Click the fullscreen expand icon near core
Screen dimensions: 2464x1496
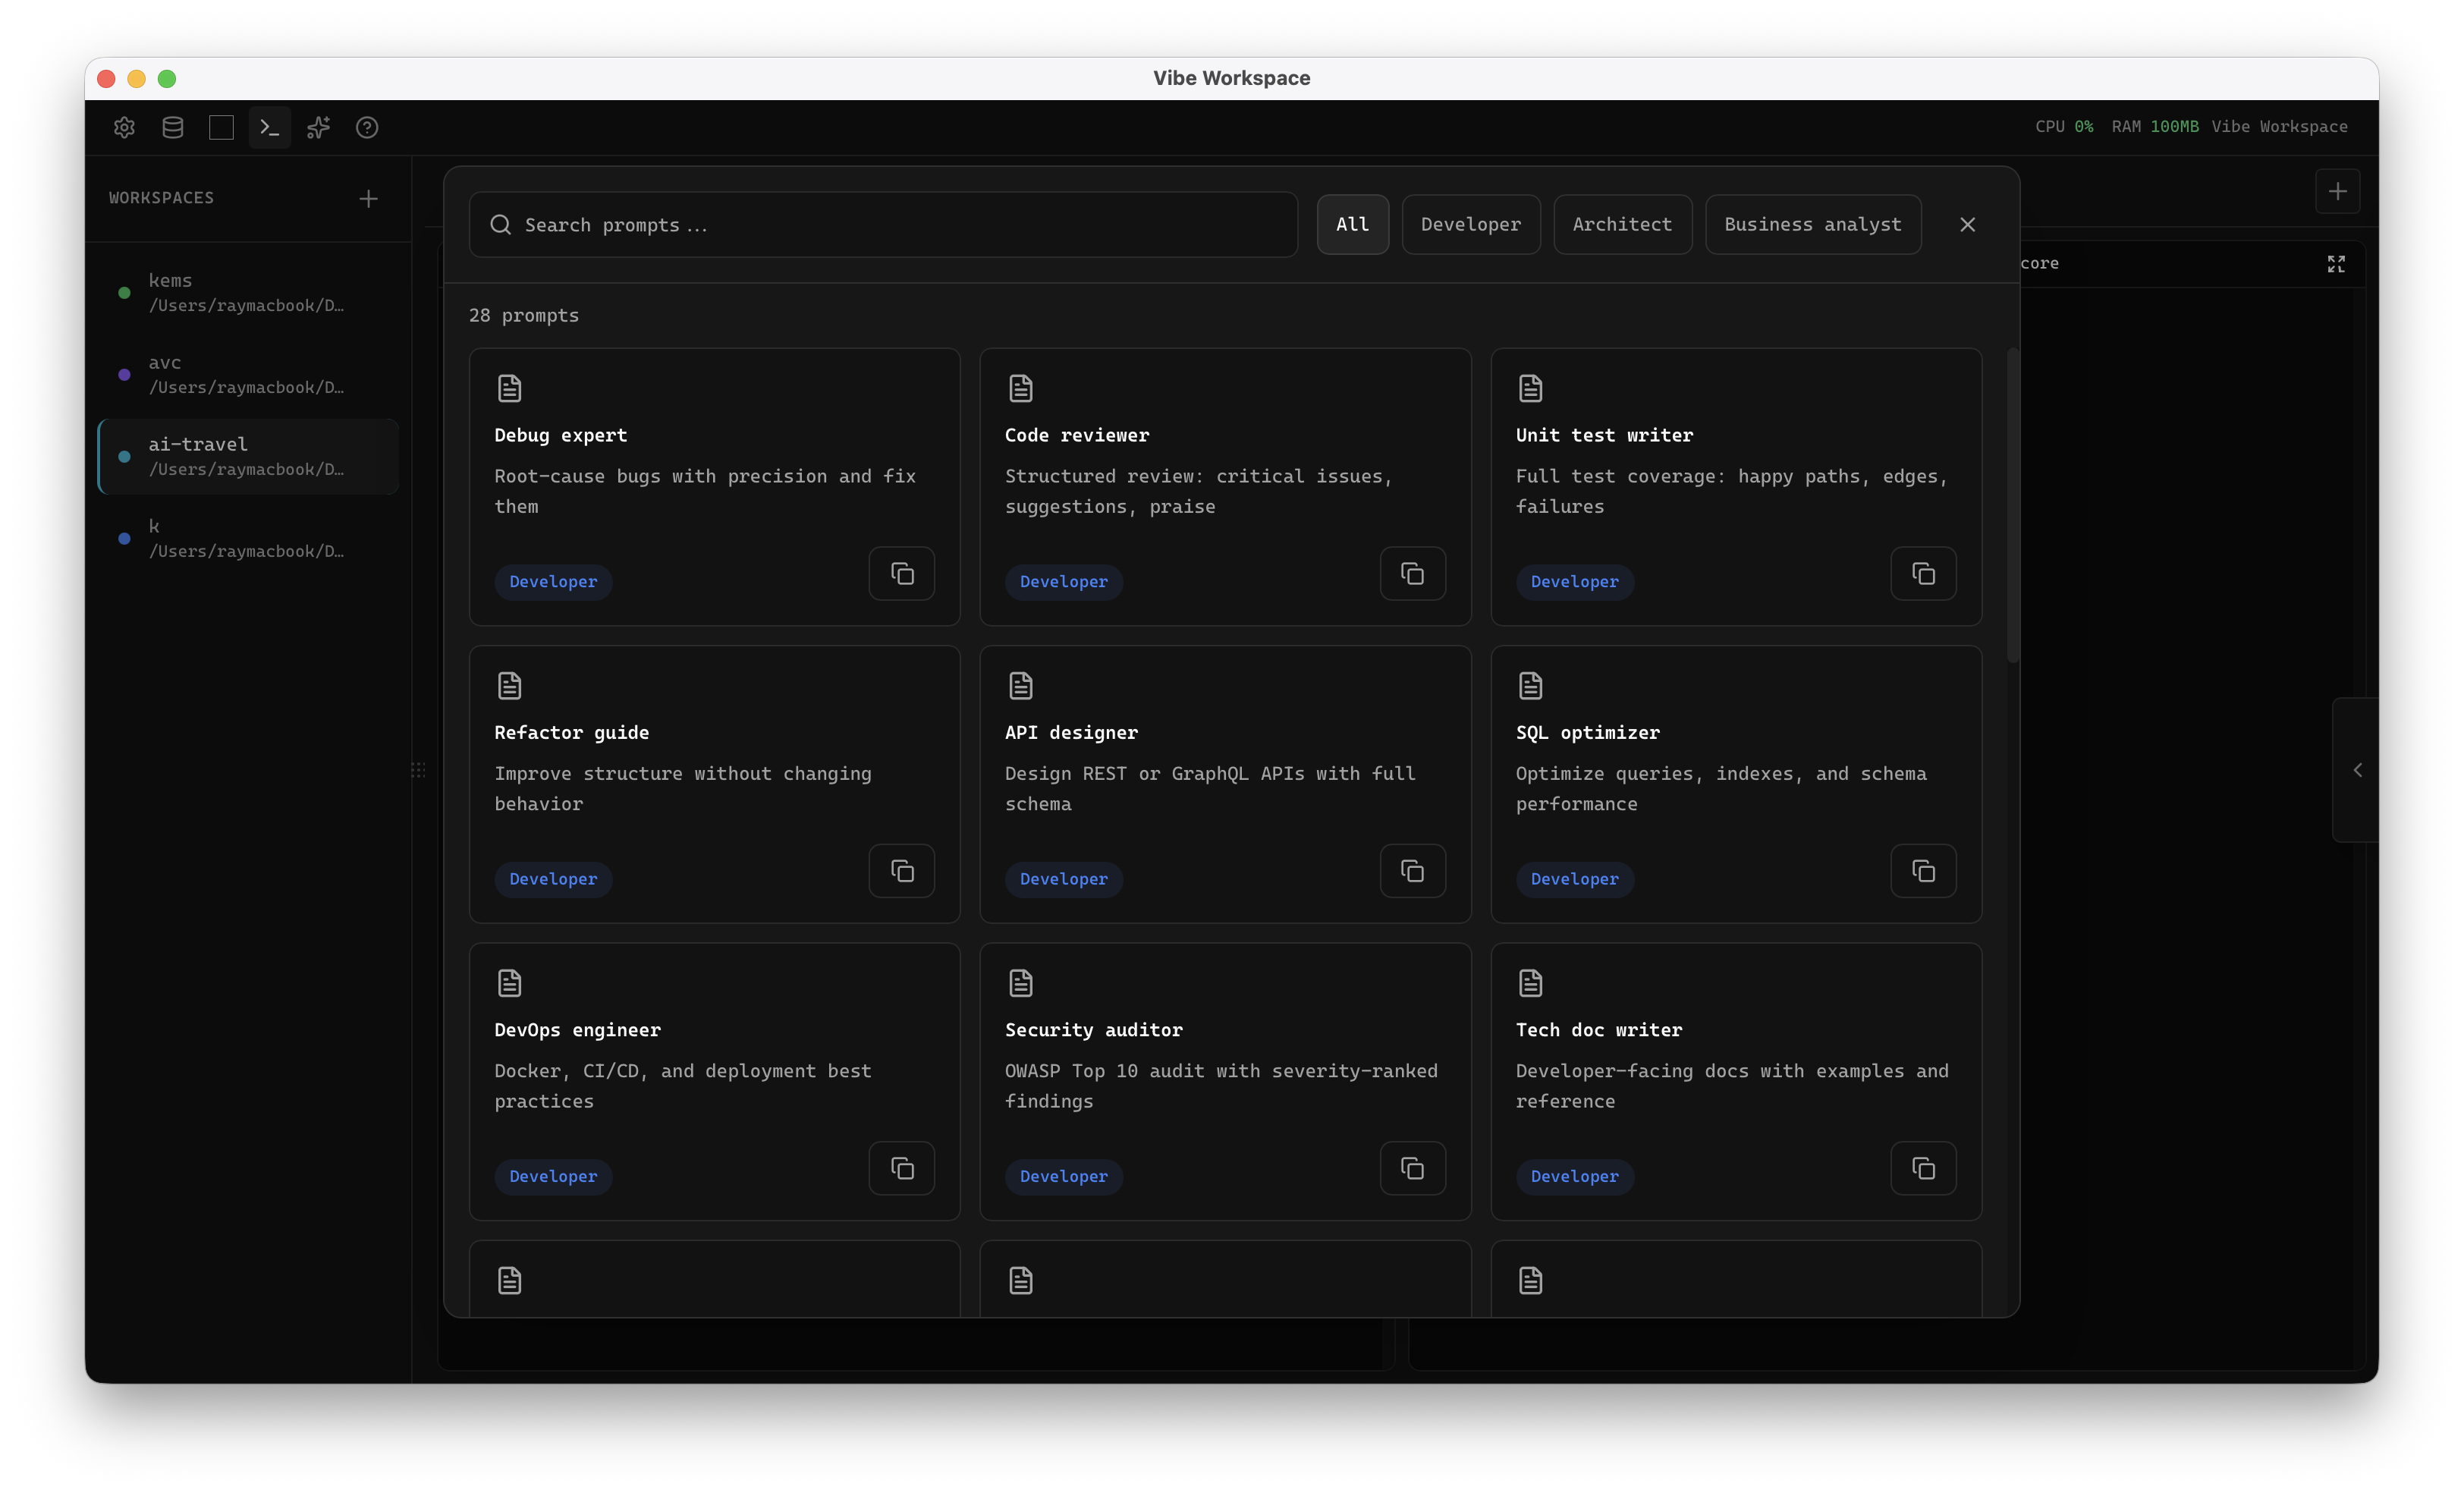(x=2336, y=264)
